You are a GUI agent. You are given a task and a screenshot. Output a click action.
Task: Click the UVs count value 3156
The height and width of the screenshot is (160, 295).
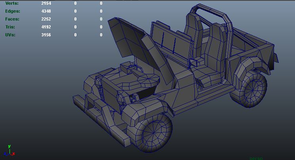coord(46,35)
